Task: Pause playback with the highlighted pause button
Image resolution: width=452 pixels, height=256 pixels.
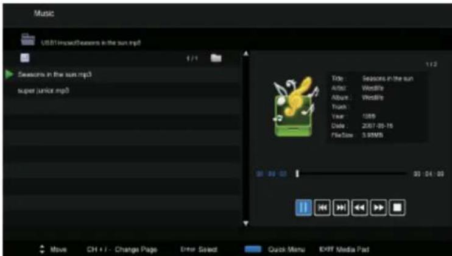Action: 303,207
